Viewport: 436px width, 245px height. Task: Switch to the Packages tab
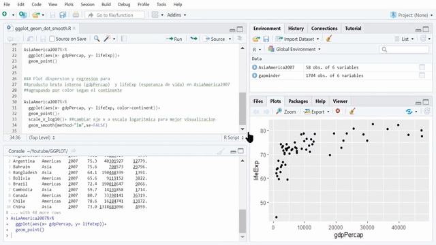pyautogui.click(x=298, y=101)
